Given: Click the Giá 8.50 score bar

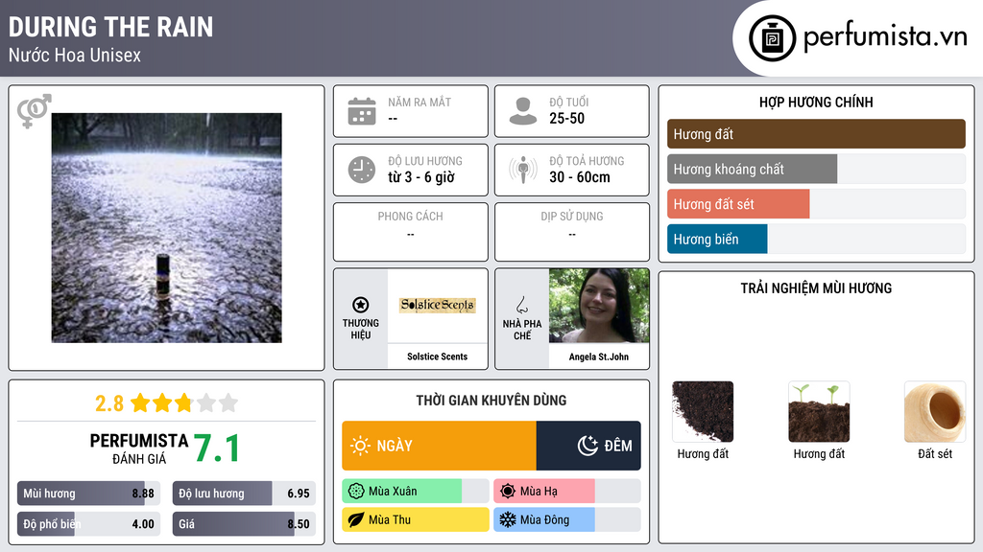Looking at the screenshot, I should pyautogui.click(x=244, y=524).
